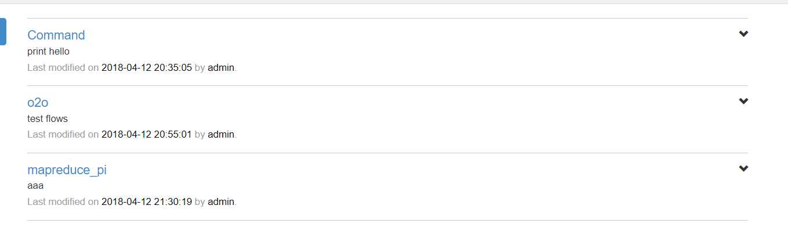Click the "print hello" description text

48,52
